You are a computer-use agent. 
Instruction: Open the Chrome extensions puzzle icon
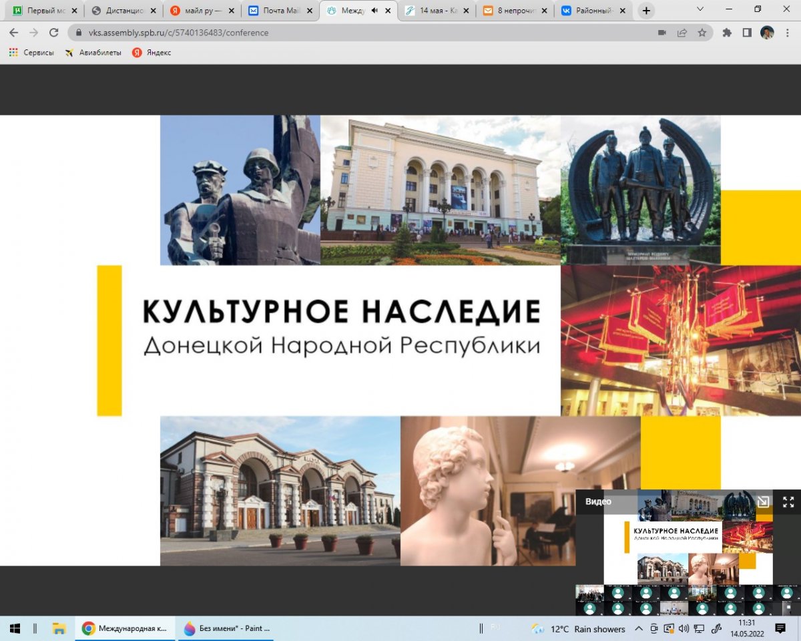pos(728,32)
